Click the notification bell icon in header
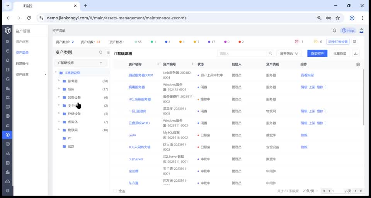 (x=334, y=31)
